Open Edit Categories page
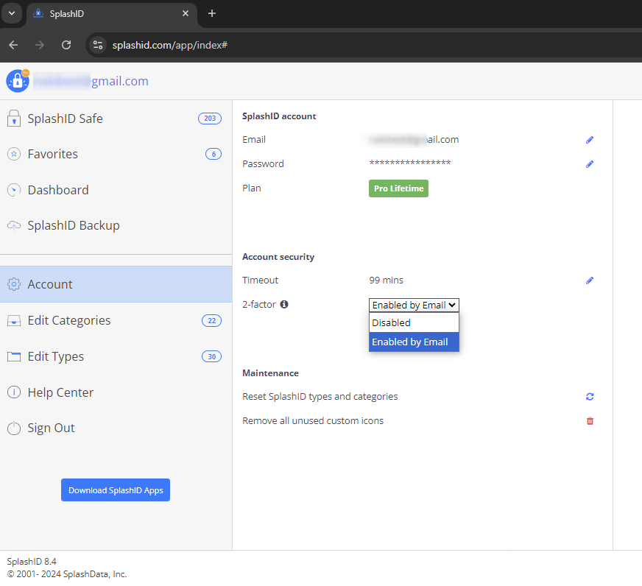 coord(116,321)
